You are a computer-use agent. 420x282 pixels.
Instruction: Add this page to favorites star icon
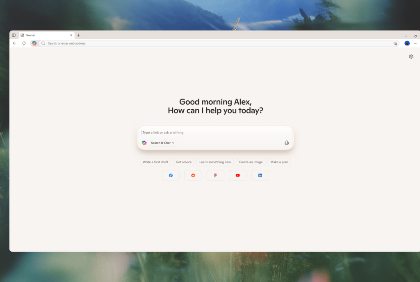[x=395, y=43]
